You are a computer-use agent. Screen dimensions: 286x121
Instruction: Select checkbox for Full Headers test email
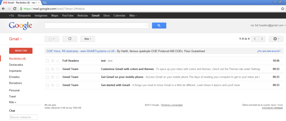47,61
